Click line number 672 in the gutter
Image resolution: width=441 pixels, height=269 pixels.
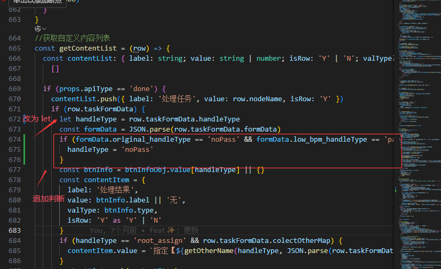point(14,119)
